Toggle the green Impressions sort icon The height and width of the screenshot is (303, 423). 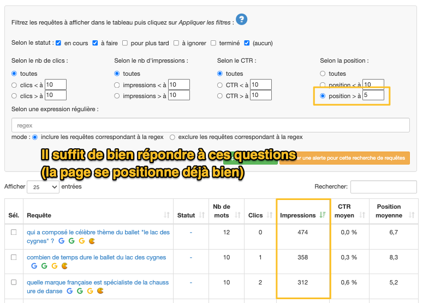[x=323, y=215]
